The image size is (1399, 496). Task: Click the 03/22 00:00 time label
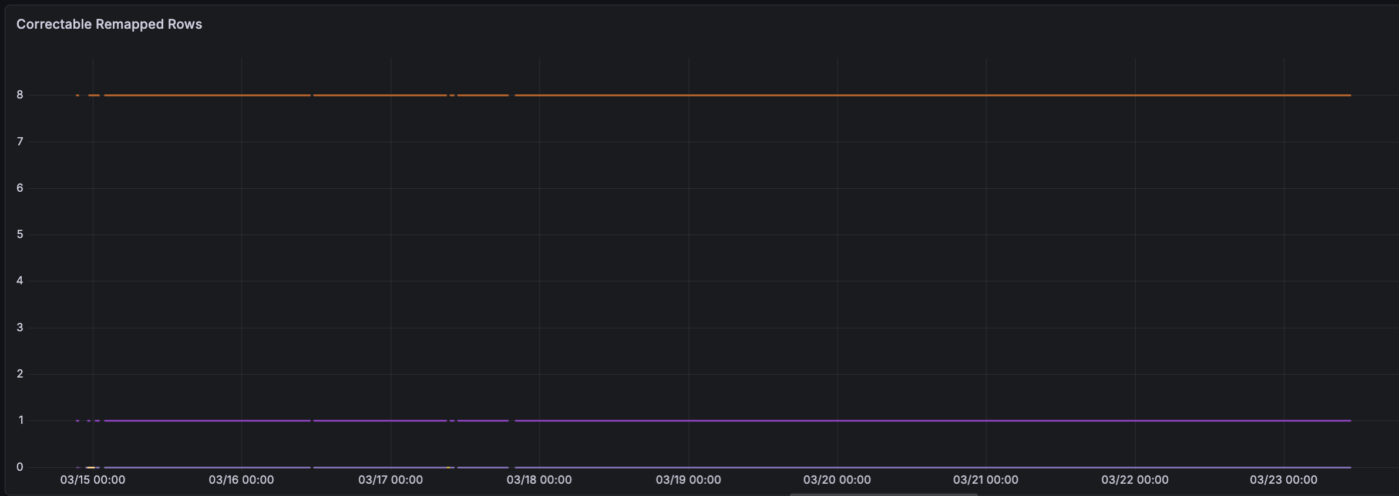coord(1135,480)
